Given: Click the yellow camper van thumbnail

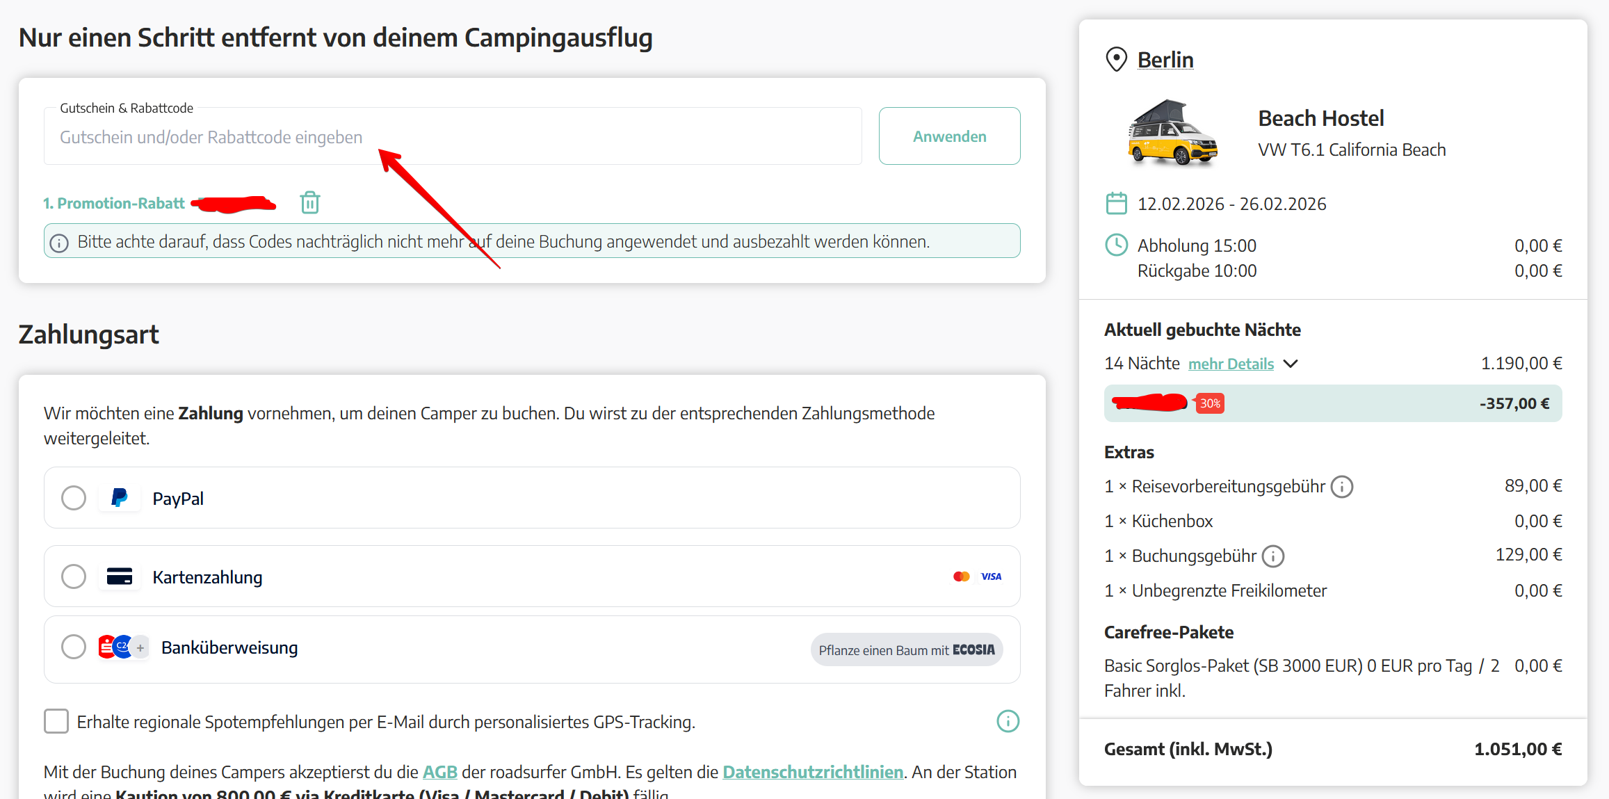Looking at the screenshot, I should point(1172,134).
